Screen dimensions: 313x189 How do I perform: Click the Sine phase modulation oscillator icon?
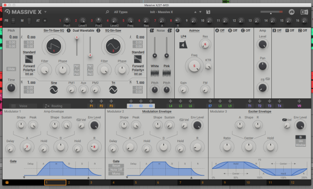tap(54, 90)
